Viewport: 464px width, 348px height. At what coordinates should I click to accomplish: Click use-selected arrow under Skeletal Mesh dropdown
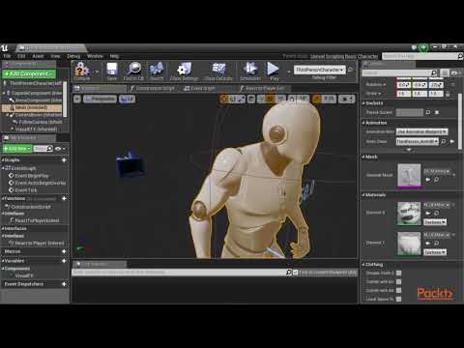[x=428, y=180]
